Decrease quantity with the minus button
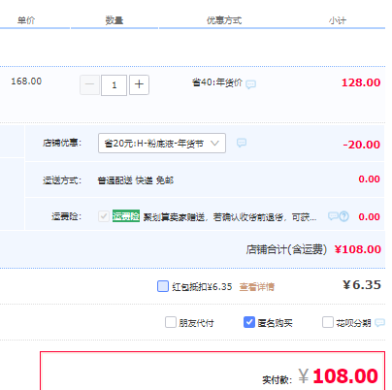Screen dimensions: 392x390 click(89, 84)
